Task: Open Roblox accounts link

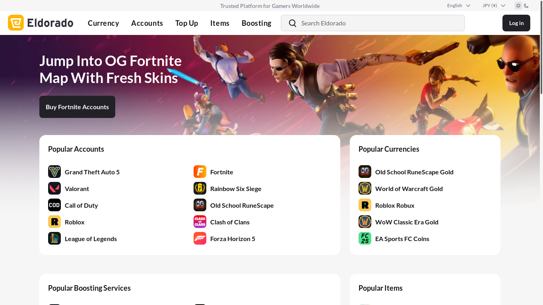Action: coord(75,222)
